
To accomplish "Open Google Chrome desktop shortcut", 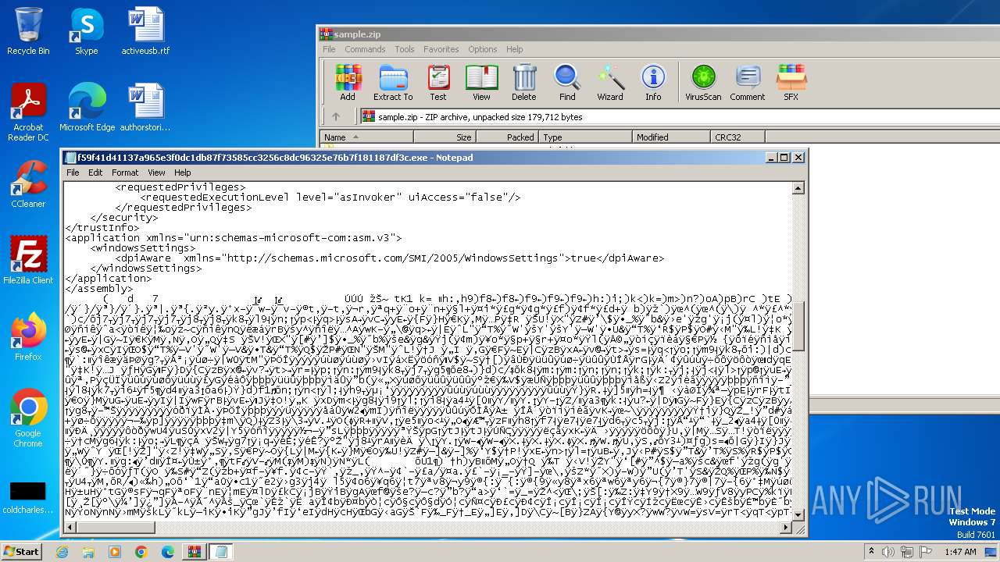I will click(28, 418).
